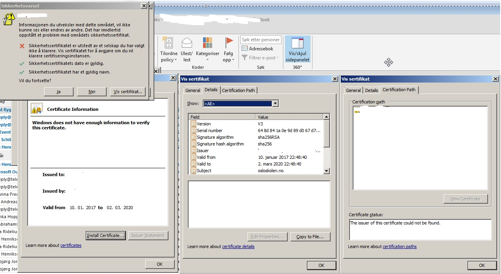Click the Copy to File button

coord(310,237)
